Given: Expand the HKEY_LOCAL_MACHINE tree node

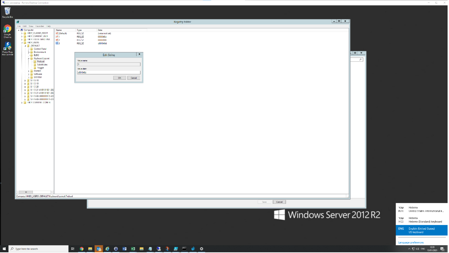Looking at the screenshot, I should pyautogui.click(x=22, y=40).
